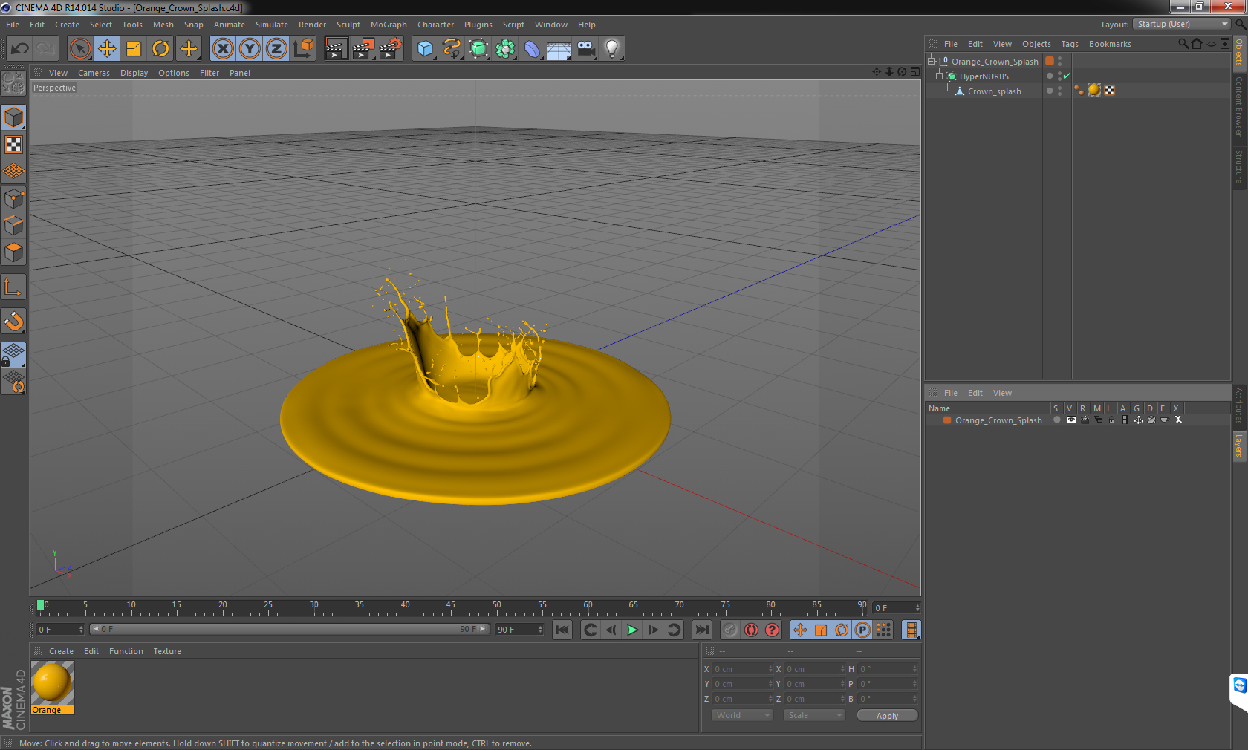Click the X position field
The width and height of the screenshot is (1248, 750).
(743, 669)
